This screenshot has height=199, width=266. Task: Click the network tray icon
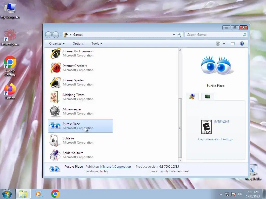click(x=227, y=194)
